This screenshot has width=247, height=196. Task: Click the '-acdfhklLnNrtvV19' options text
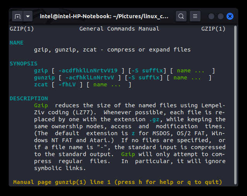tap(88, 70)
